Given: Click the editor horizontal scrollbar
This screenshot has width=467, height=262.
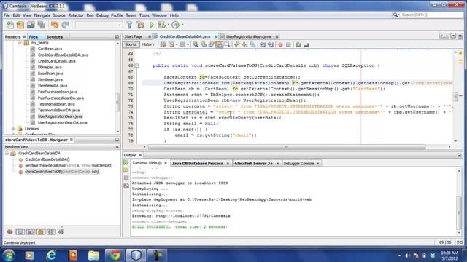Looking at the screenshot, I should point(287,147).
